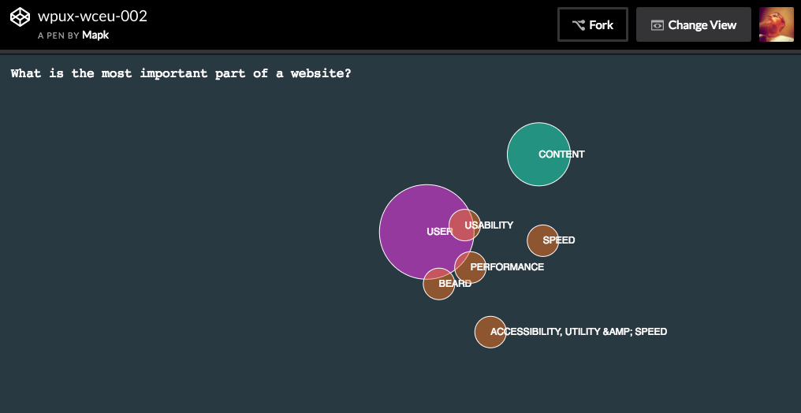Click the CONTENT text label

pyautogui.click(x=561, y=154)
